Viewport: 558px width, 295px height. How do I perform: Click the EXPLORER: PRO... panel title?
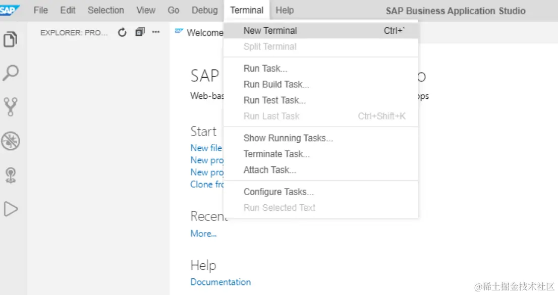(74, 33)
